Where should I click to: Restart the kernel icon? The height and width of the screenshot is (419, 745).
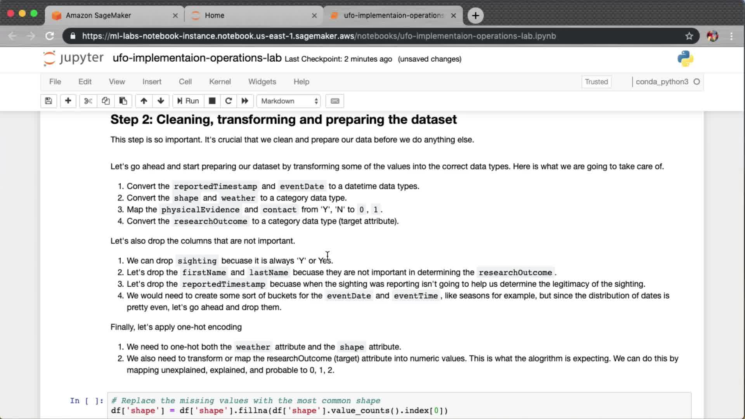tap(229, 101)
